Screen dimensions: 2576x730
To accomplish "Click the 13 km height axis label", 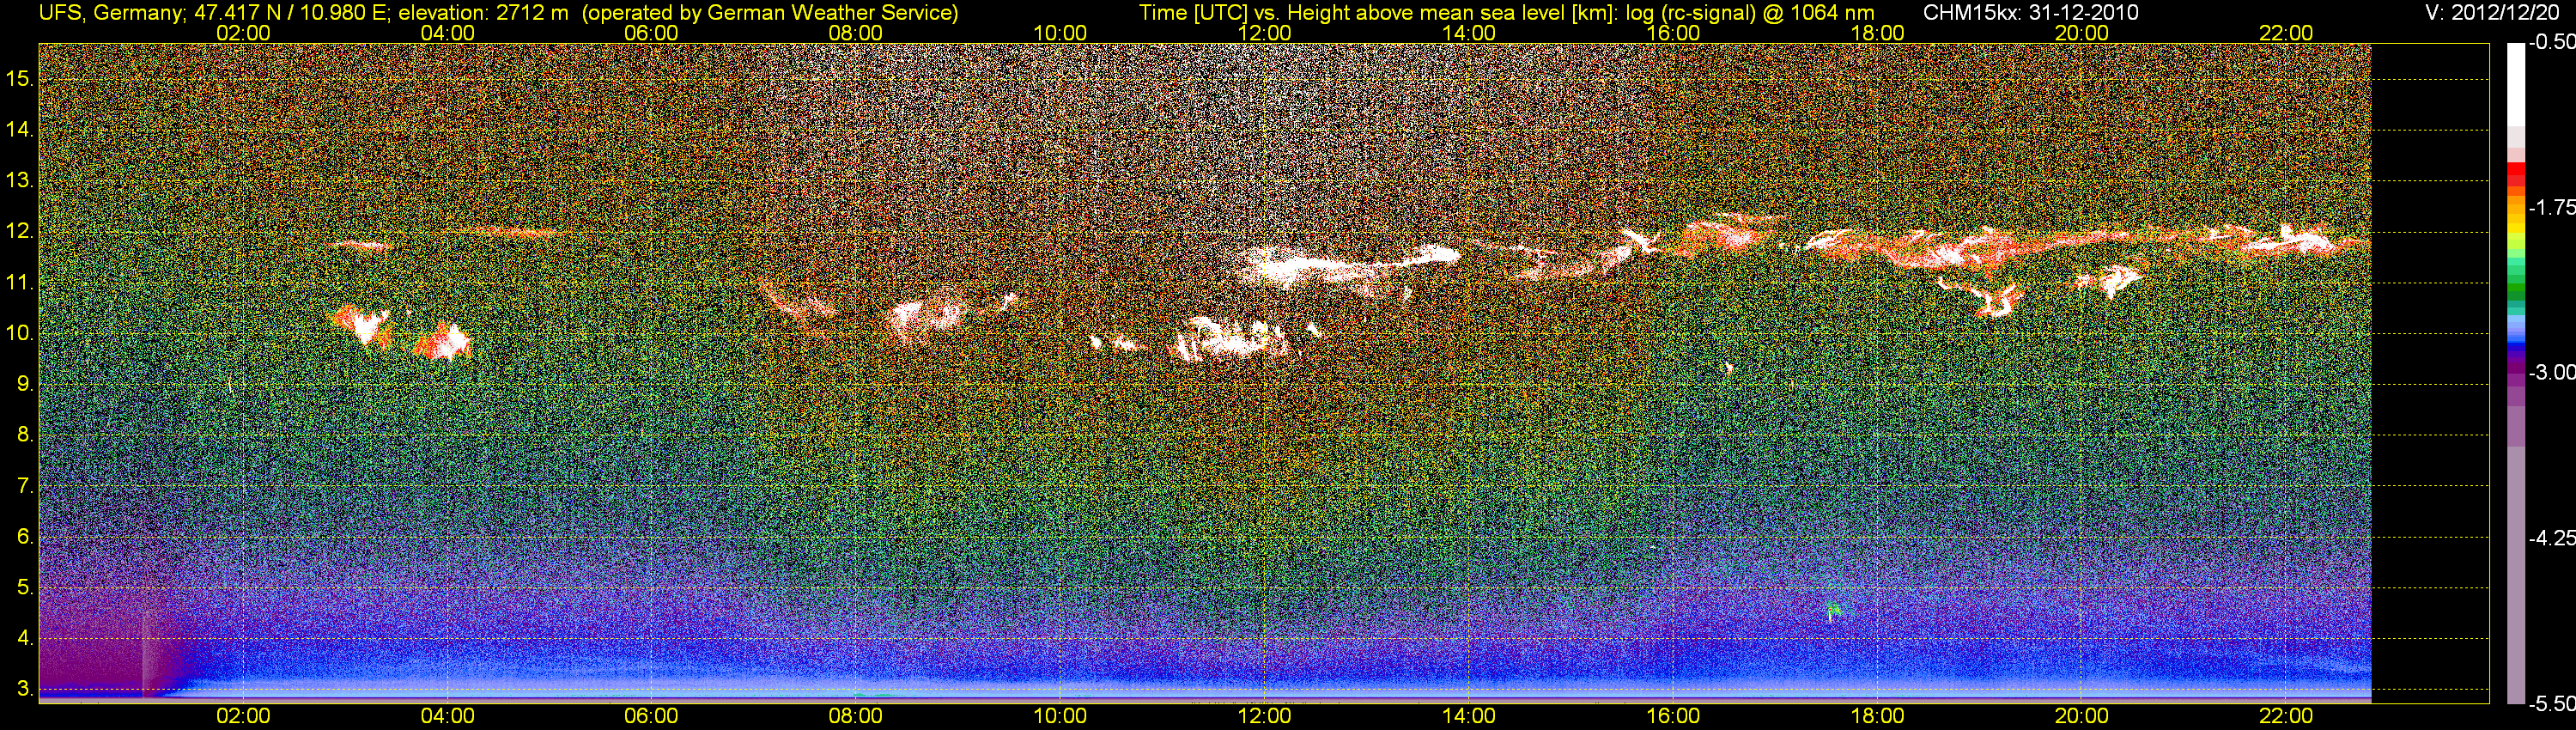I will pos(20,181).
